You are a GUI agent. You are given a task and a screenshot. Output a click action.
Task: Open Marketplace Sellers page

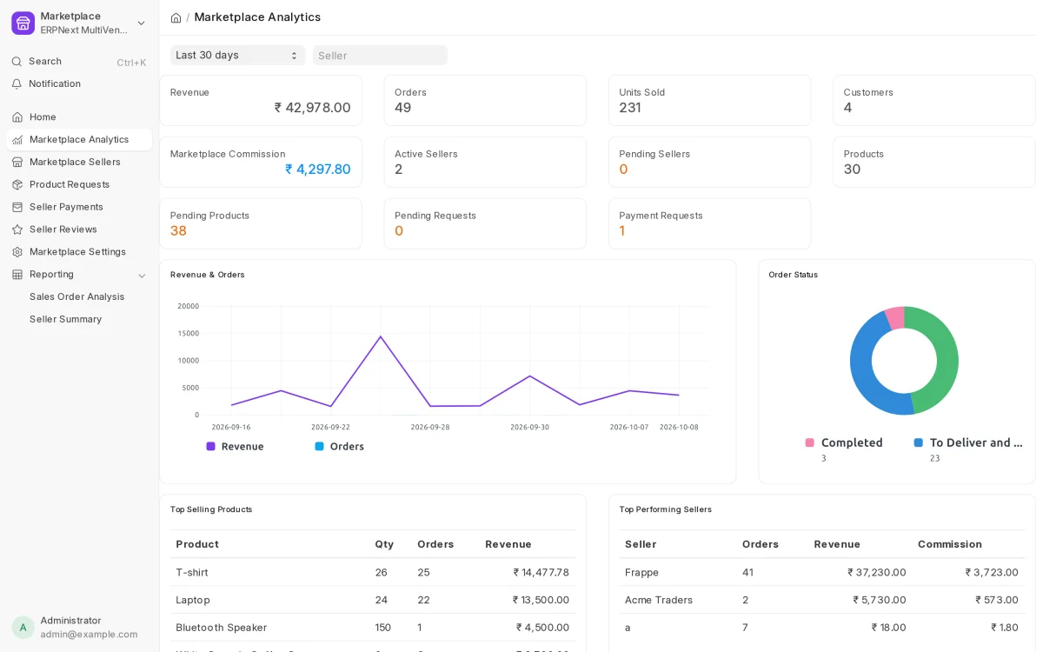[x=79, y=163]
